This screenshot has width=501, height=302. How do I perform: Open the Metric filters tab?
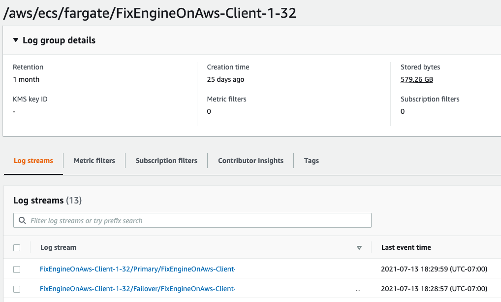(x=94, y=161)
